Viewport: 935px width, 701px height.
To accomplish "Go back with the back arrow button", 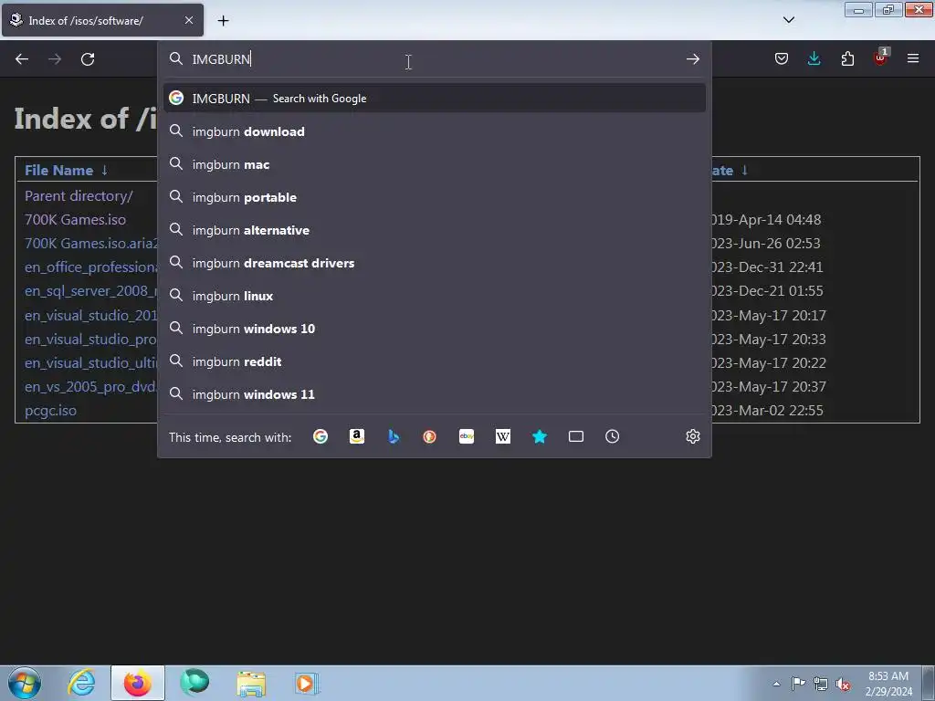I will [22, 59].
